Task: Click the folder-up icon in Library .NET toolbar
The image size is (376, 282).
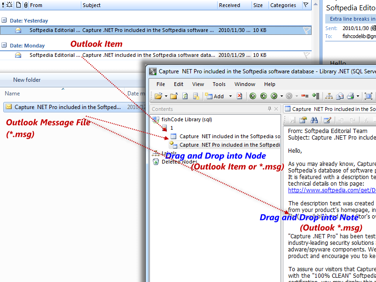Action: (x=173, y=96)
